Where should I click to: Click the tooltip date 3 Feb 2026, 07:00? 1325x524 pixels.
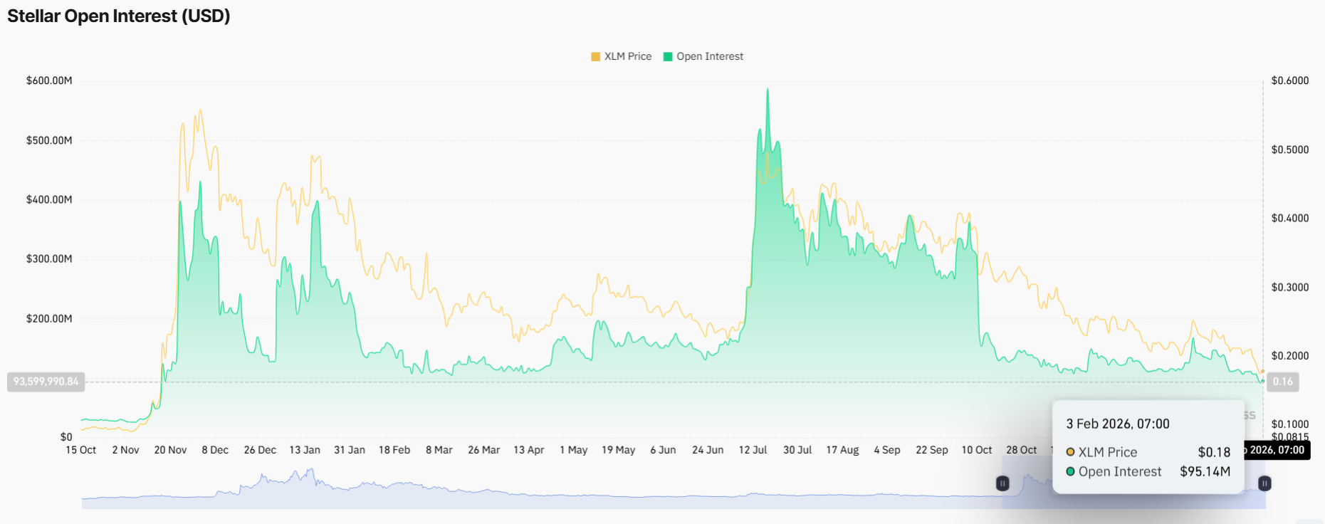point(1118,424)
